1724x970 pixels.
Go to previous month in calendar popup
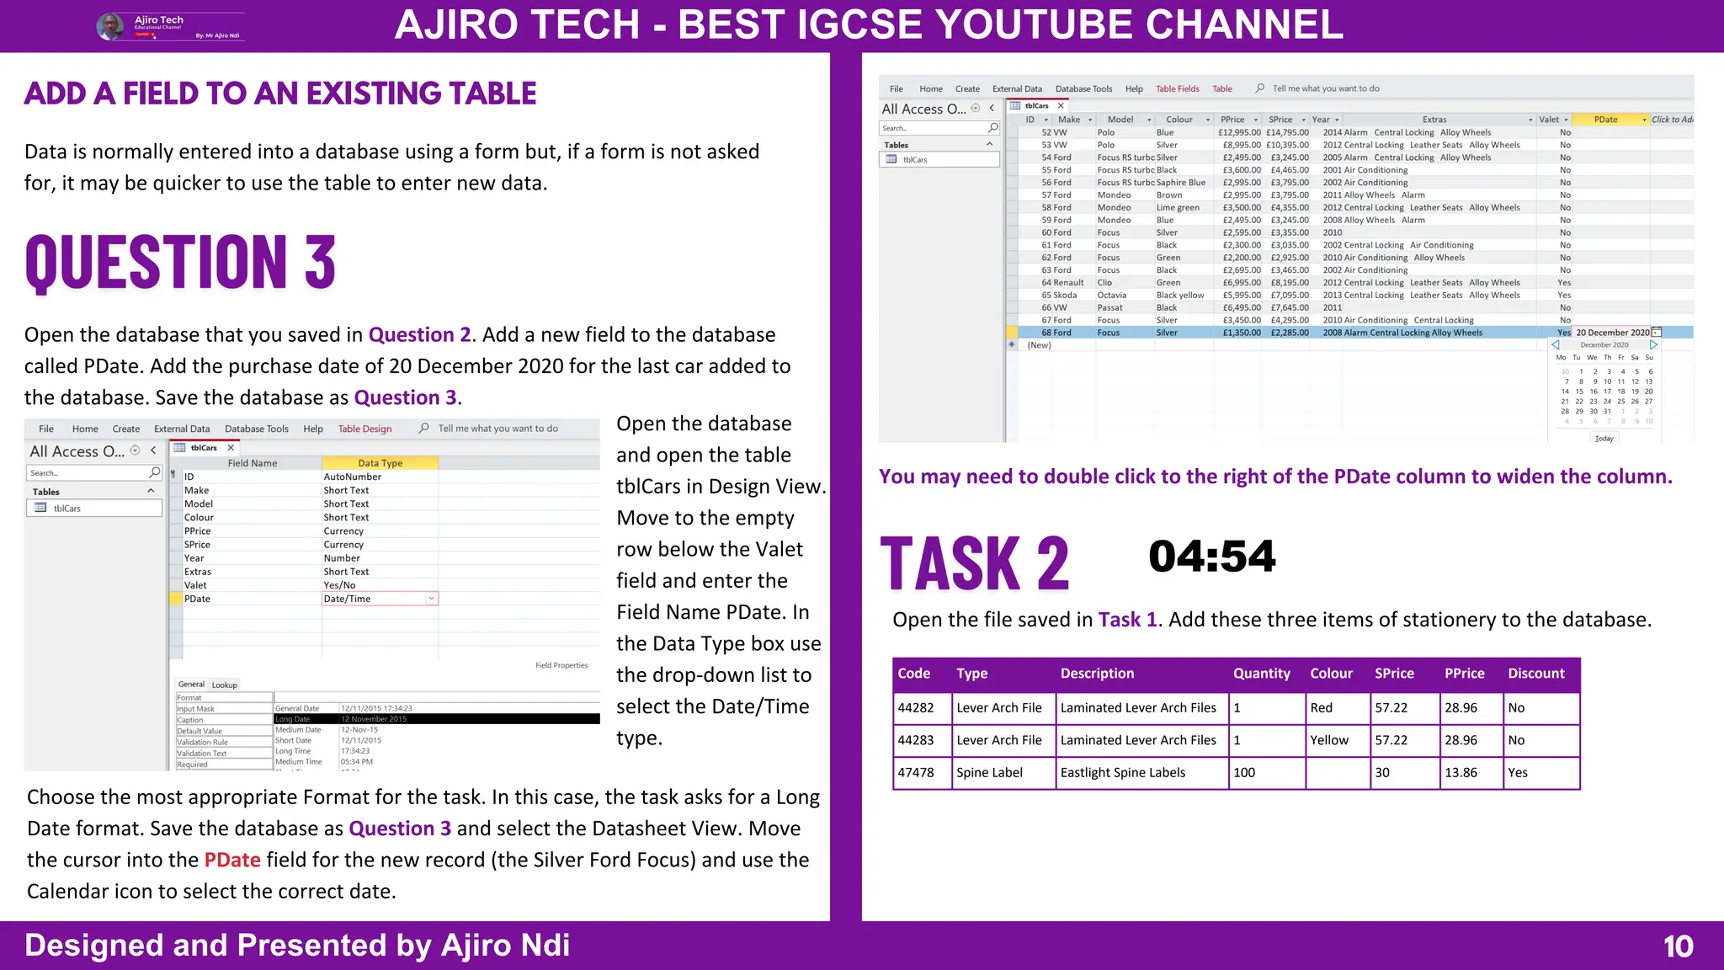(1556, 344)
